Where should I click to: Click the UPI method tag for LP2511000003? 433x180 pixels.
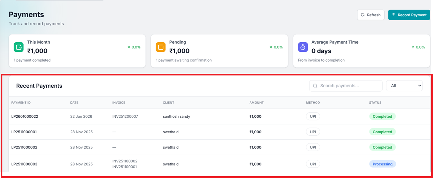[x=313, y=164]
